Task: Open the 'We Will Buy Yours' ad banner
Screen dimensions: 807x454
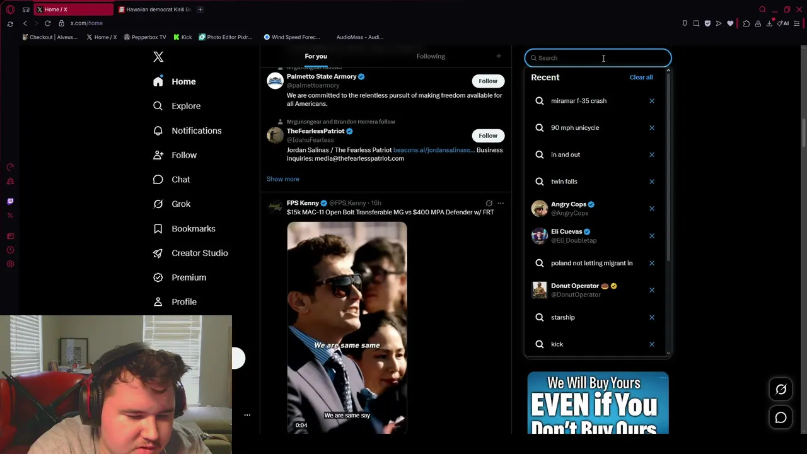Action: click(598, 404)
